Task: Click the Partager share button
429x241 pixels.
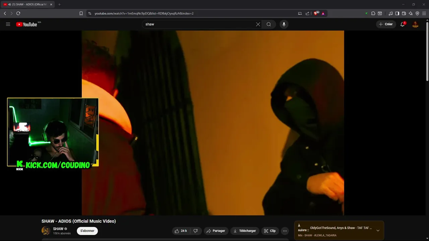Action: point(216,231)
